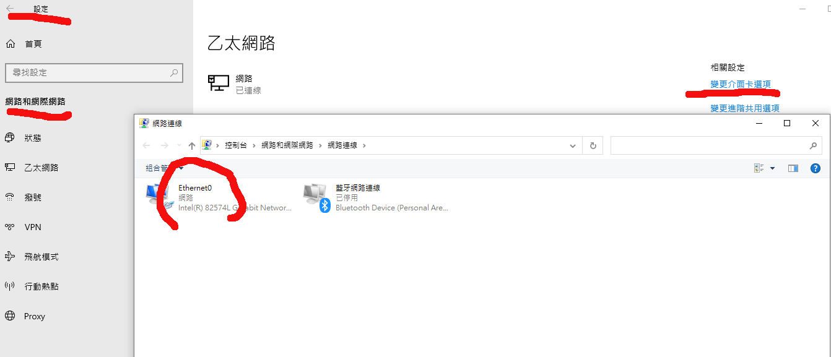This screenshot has width=831, height=357.
Task: Expand the address bar history dropdown
Action: pos(573,145)
